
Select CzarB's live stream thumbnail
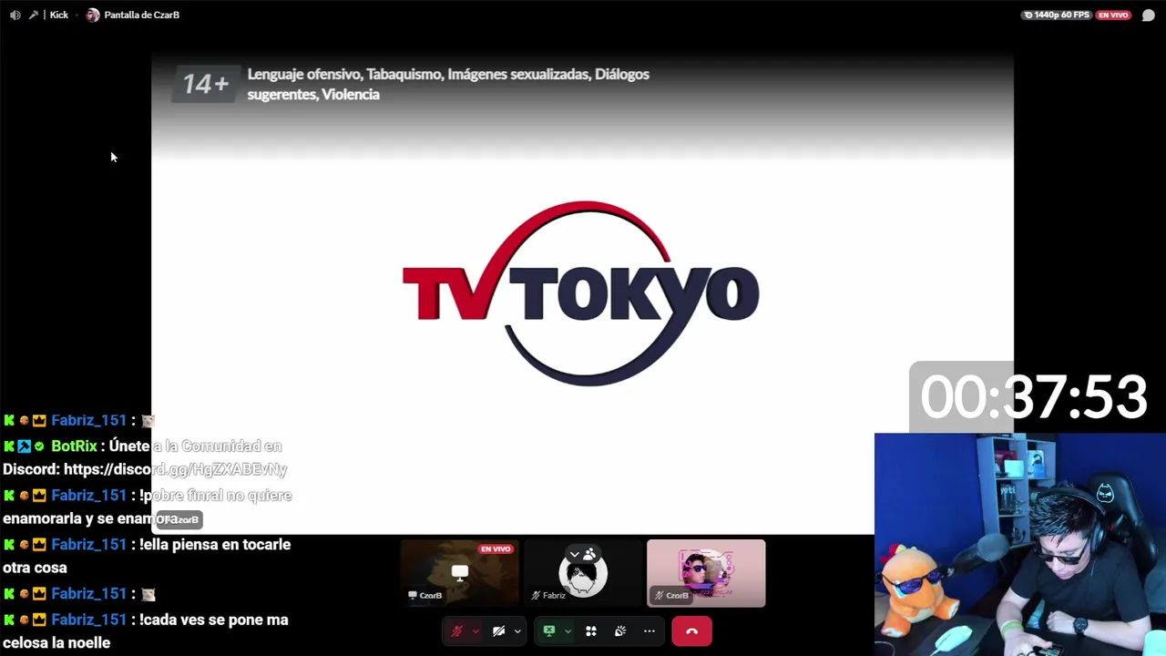coord(460,573)
